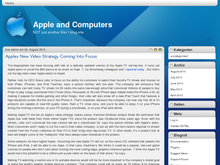Open the June 2010 archive

[177, 84]
